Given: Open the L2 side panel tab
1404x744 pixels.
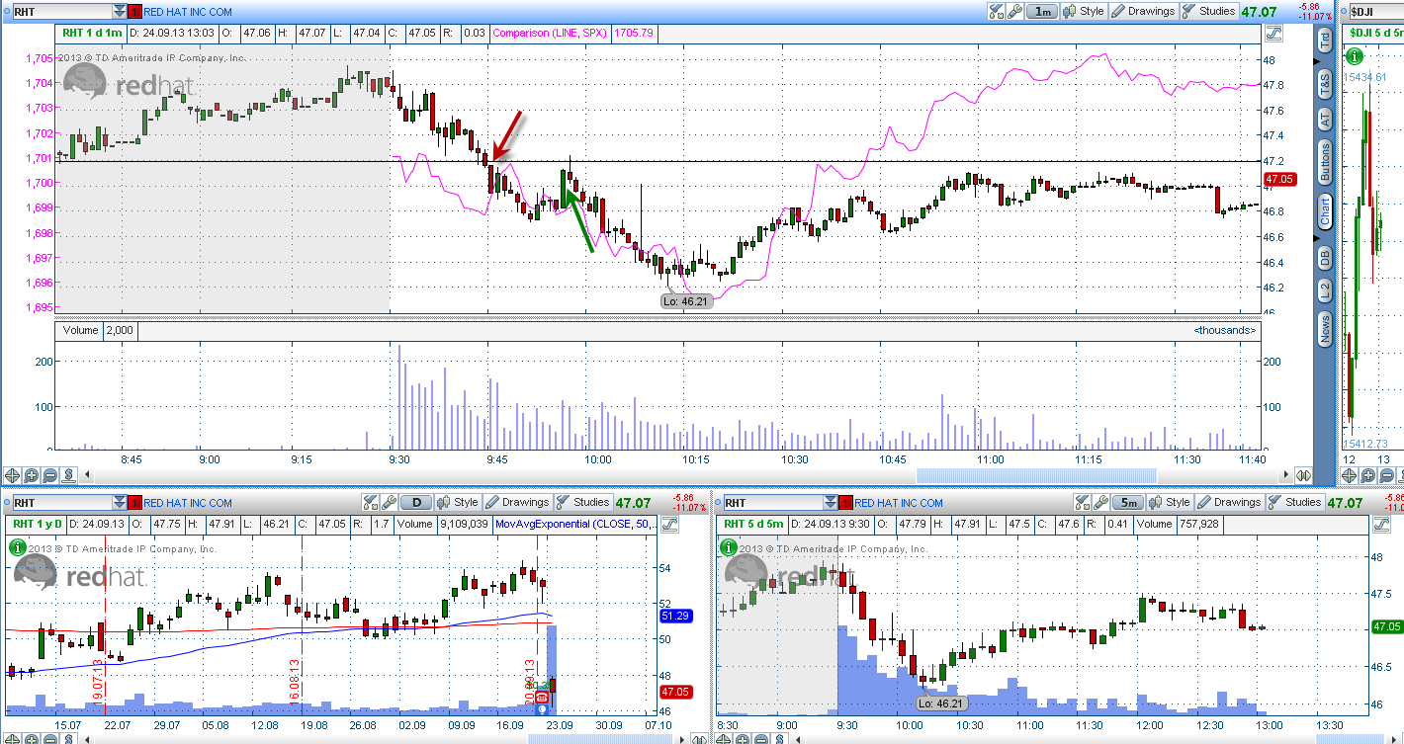Looking at the screenshot, I should click(x=1325, y=289).
